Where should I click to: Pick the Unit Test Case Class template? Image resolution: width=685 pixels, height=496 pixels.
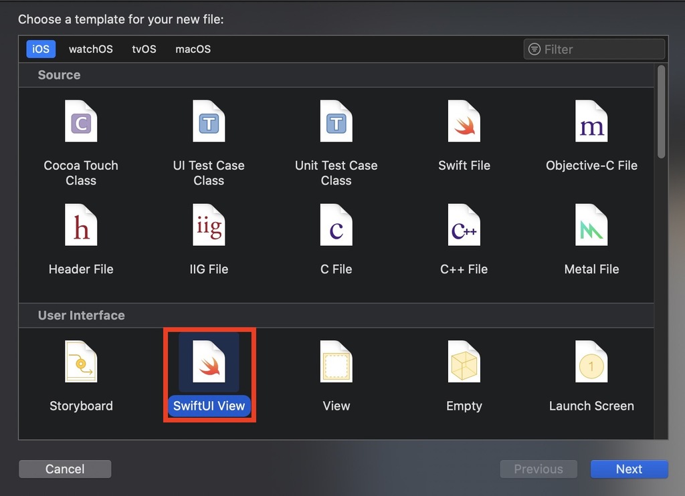click(336, 122)
